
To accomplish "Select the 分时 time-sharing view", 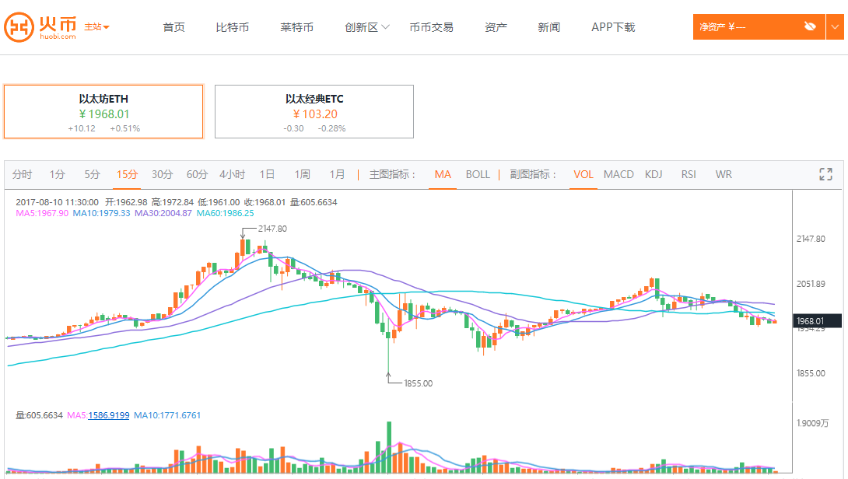I will pyautogui.click(x=23, y=174).
